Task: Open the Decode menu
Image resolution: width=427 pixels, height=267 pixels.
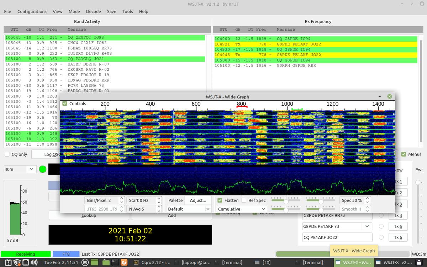Action: click(94, 11)
